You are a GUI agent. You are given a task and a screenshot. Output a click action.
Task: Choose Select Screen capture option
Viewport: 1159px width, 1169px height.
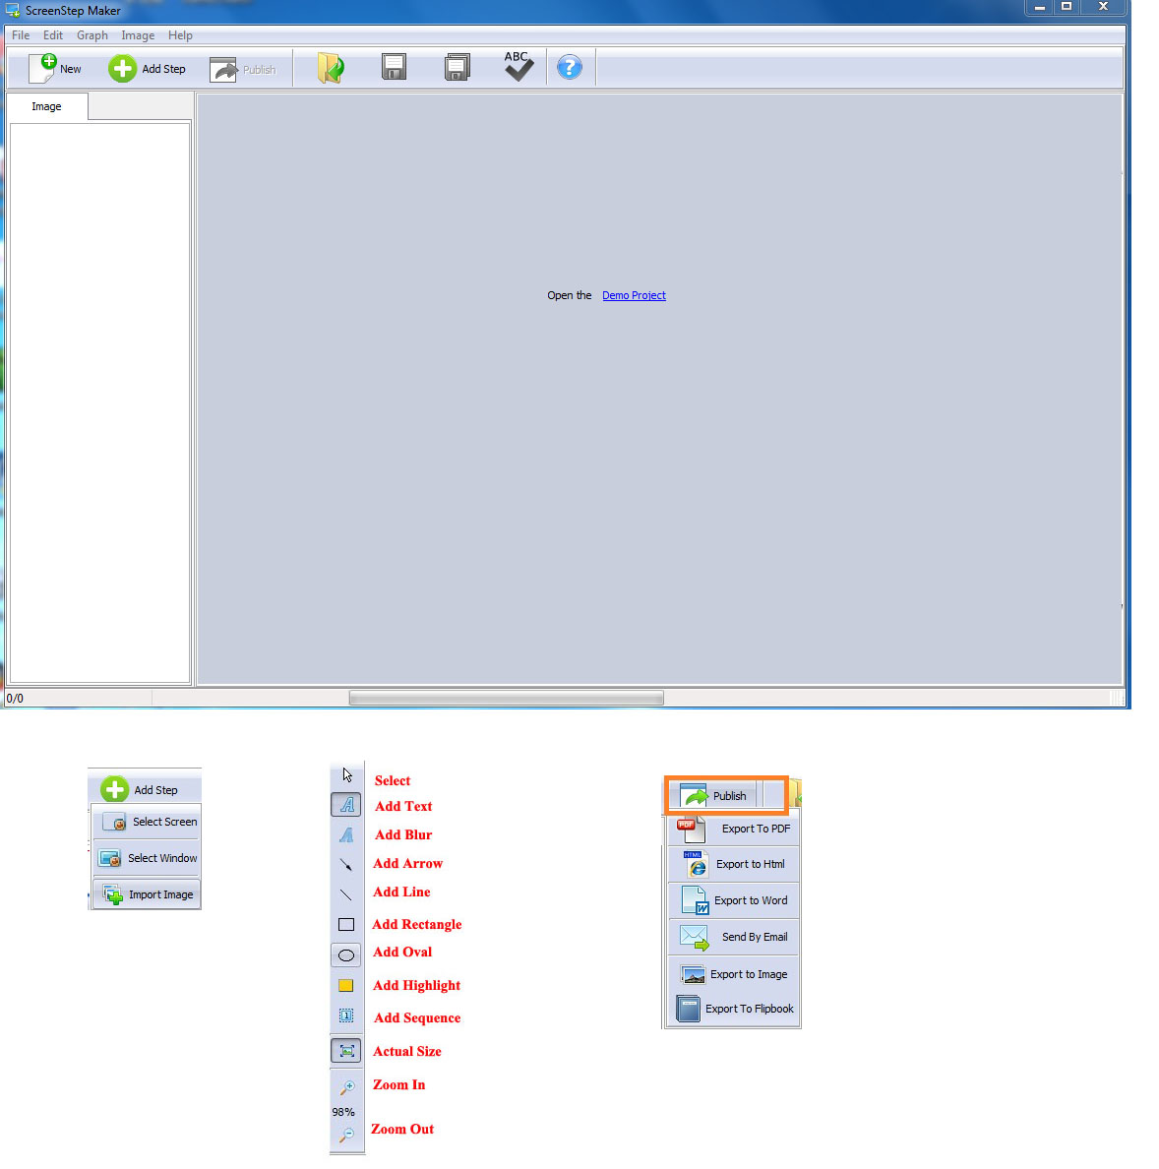tap(147, 822)
